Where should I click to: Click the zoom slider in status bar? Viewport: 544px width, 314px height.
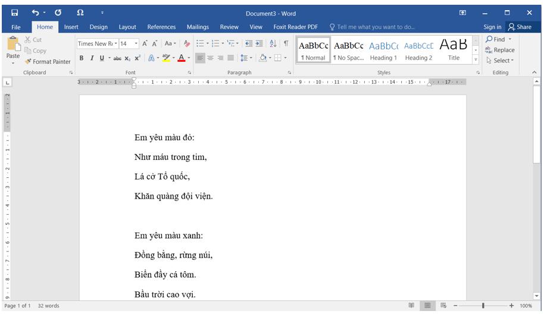pos(483,306)
